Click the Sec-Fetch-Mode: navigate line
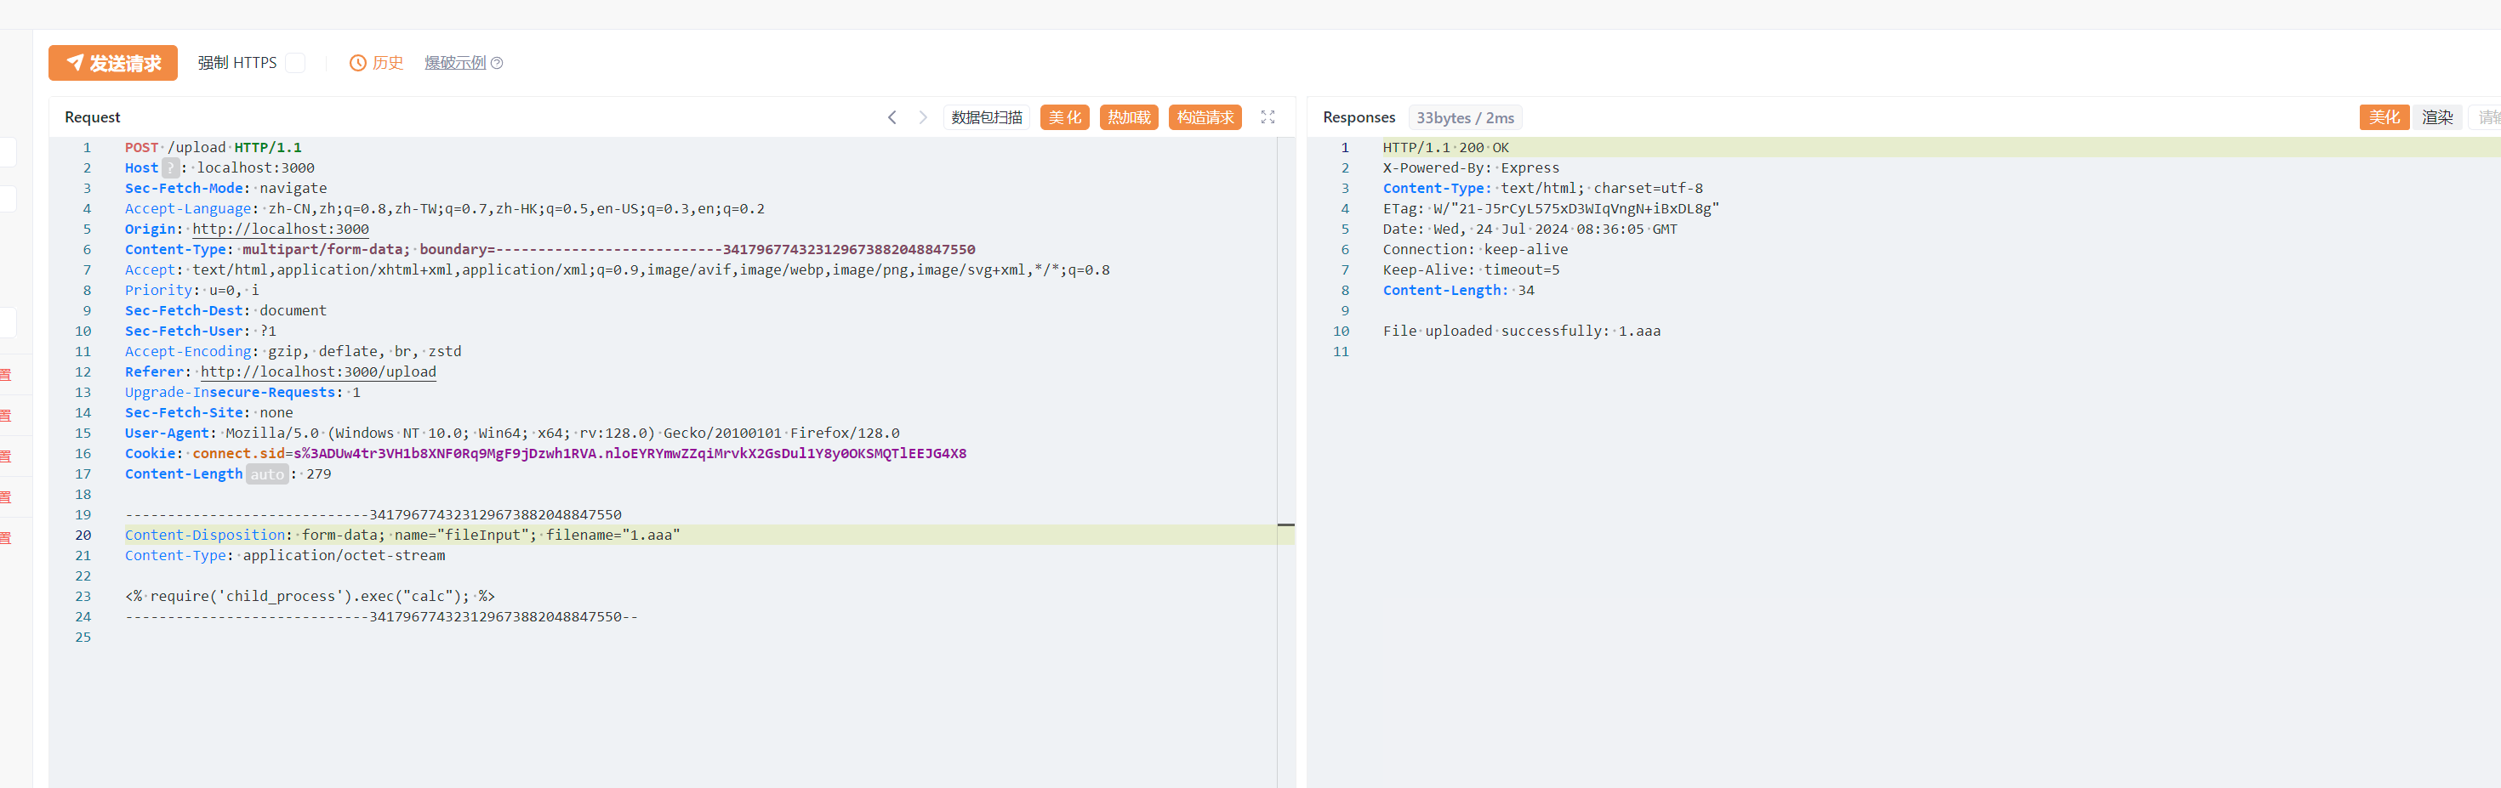2501x788 pixels. point(225,188)
